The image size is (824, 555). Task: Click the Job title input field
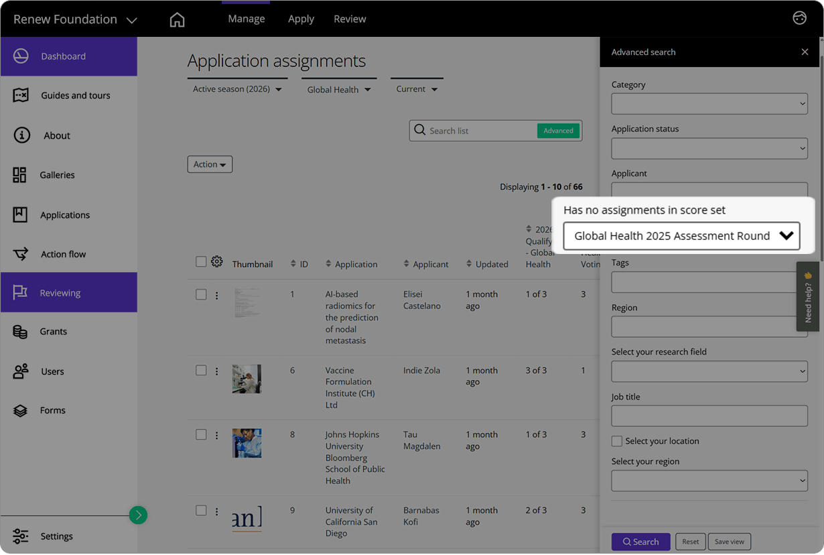point(709,416)
